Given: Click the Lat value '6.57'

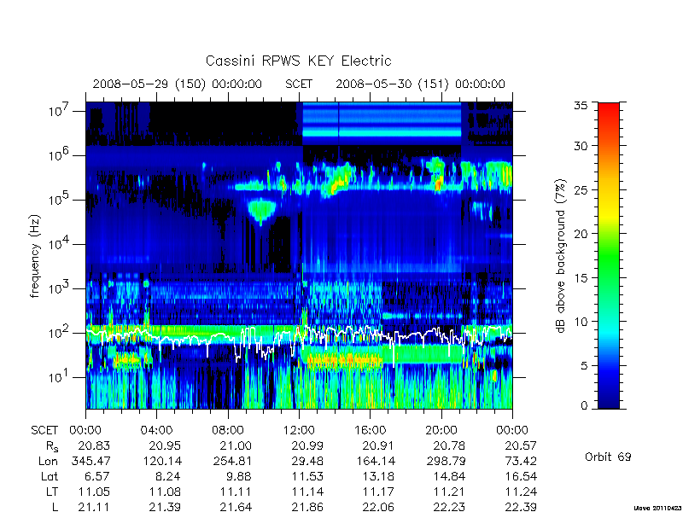Looking at the screenshot, I should coord(98,476).
